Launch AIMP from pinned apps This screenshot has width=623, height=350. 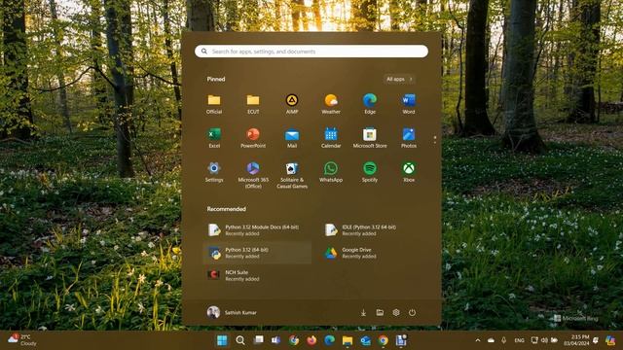[x=292, y=104]
